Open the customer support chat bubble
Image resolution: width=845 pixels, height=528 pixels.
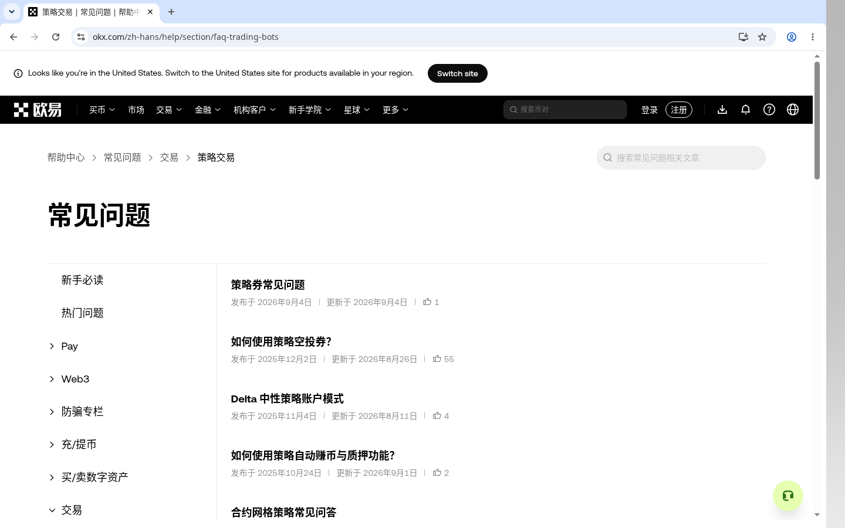click(788, 496)
